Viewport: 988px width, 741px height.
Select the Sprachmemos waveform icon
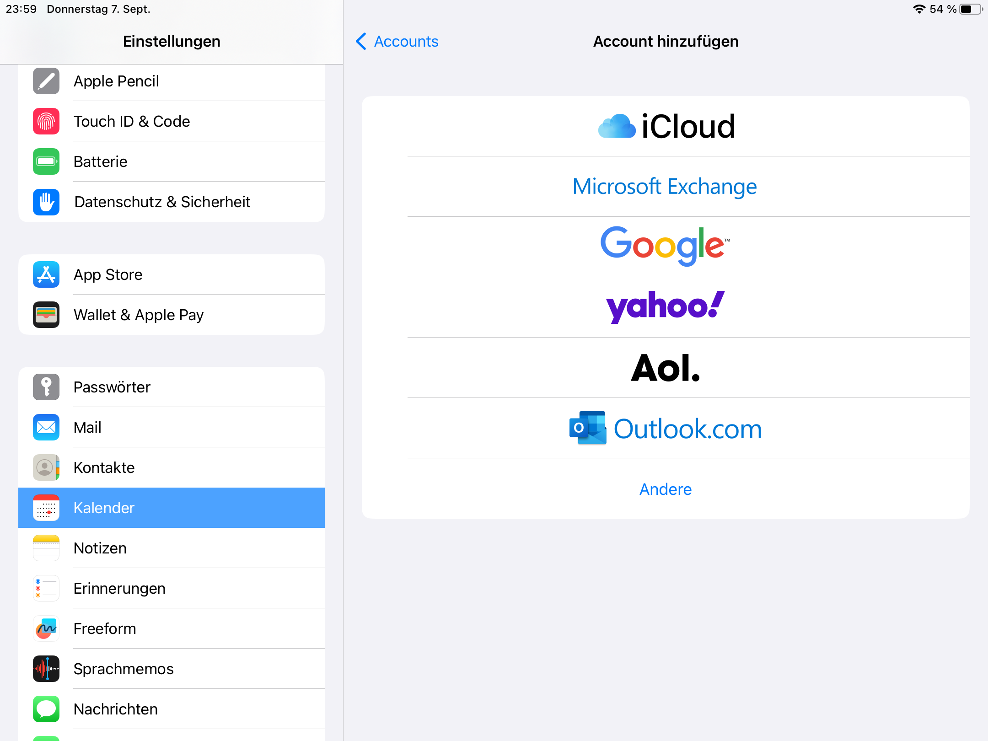46,669
